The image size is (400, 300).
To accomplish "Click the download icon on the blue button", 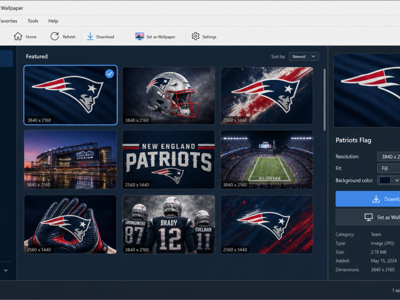I will [376, 199].
